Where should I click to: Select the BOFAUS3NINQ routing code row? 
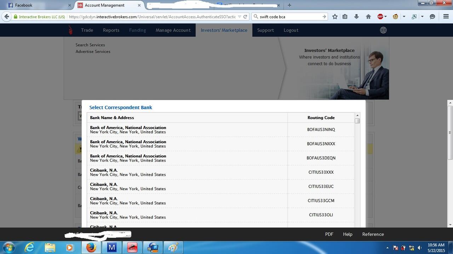pyautogui.click(x=220, y=129)
